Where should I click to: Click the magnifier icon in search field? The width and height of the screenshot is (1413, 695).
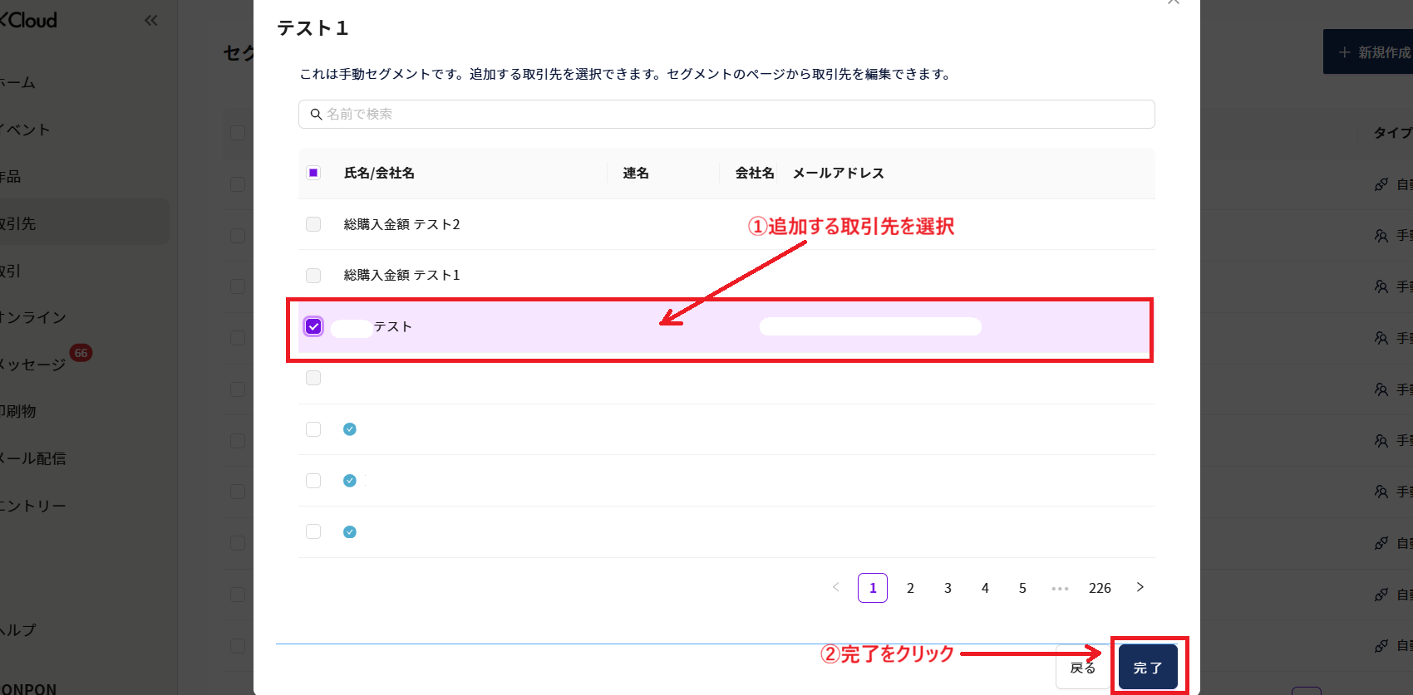[x=316, y=114]
